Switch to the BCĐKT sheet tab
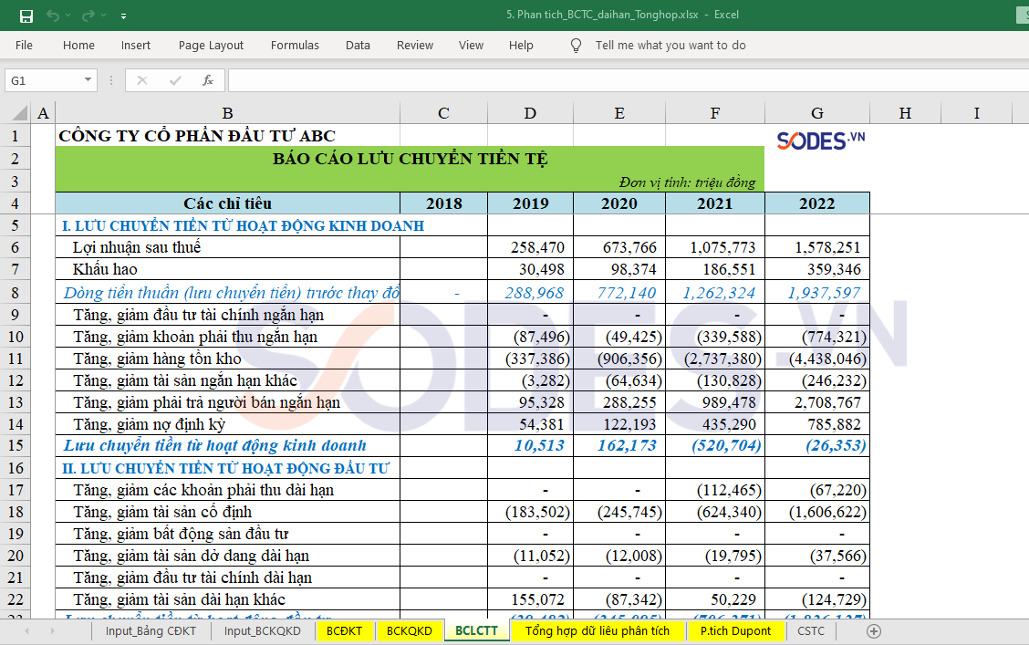Image resolution: width=1029 pixels, height=645 pixels. [x=344, y=631]
